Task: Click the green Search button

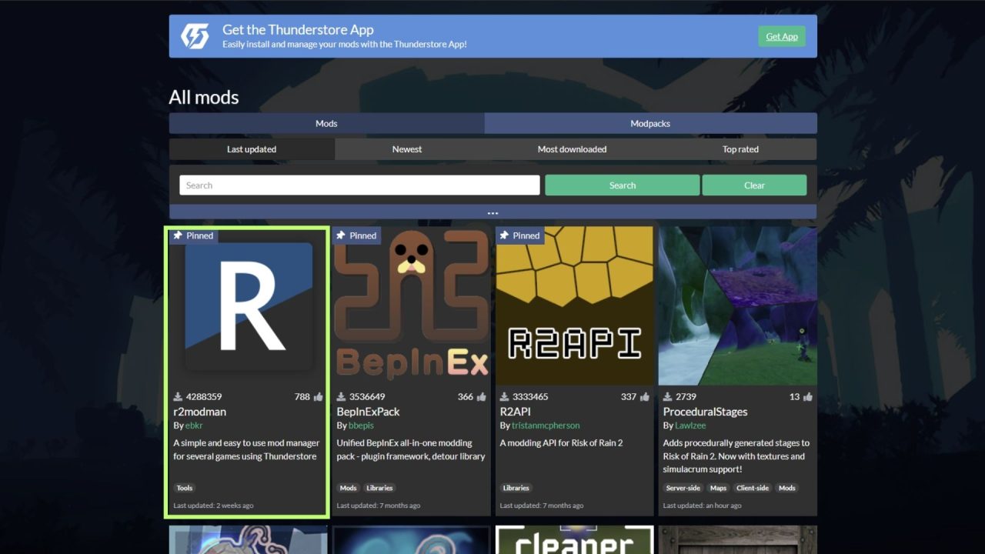Action: pos(622,185)
